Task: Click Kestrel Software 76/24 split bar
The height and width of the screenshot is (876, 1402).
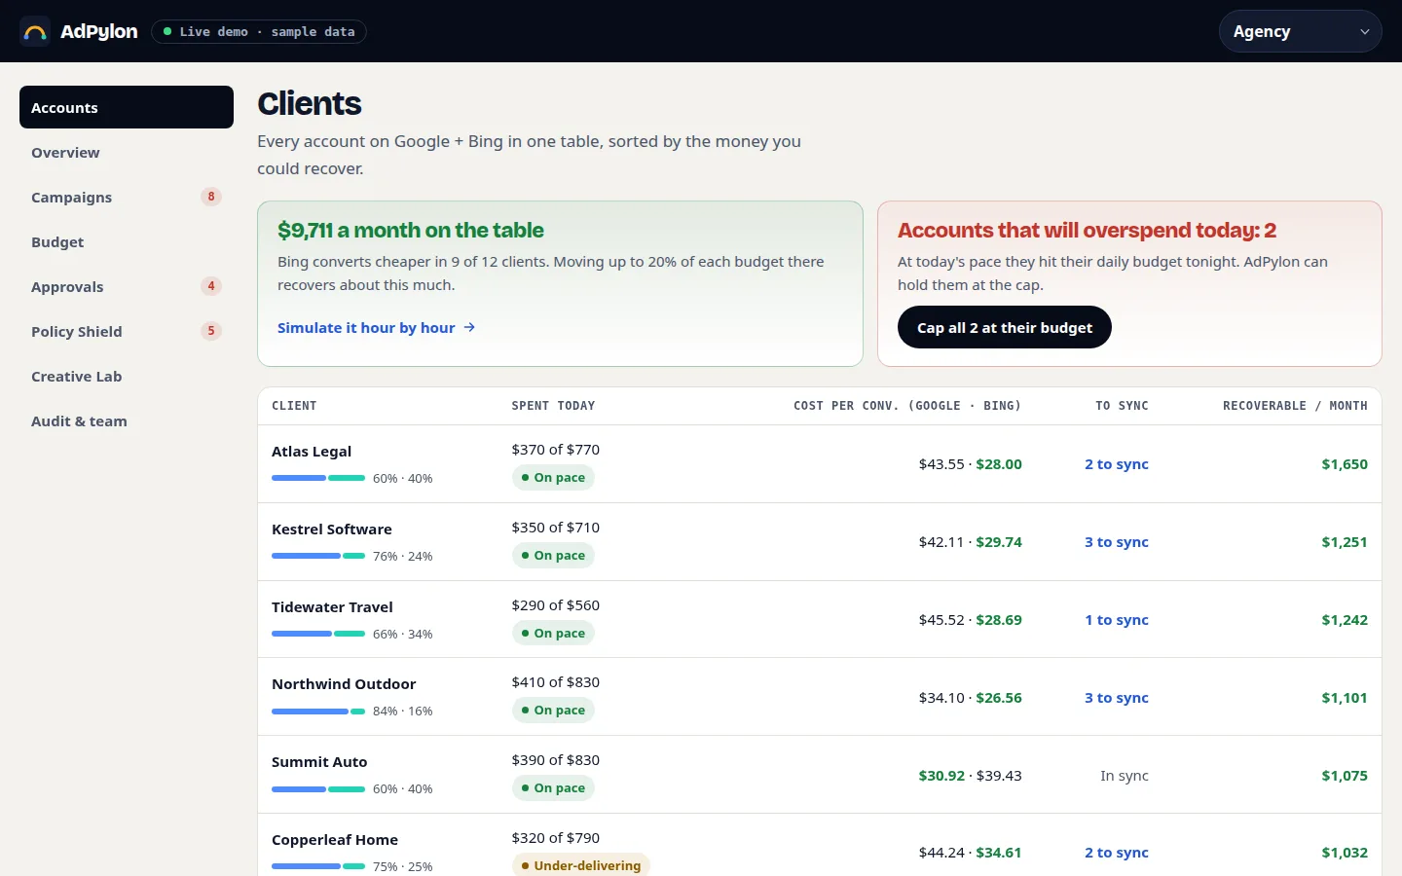Action: (318, 556)
